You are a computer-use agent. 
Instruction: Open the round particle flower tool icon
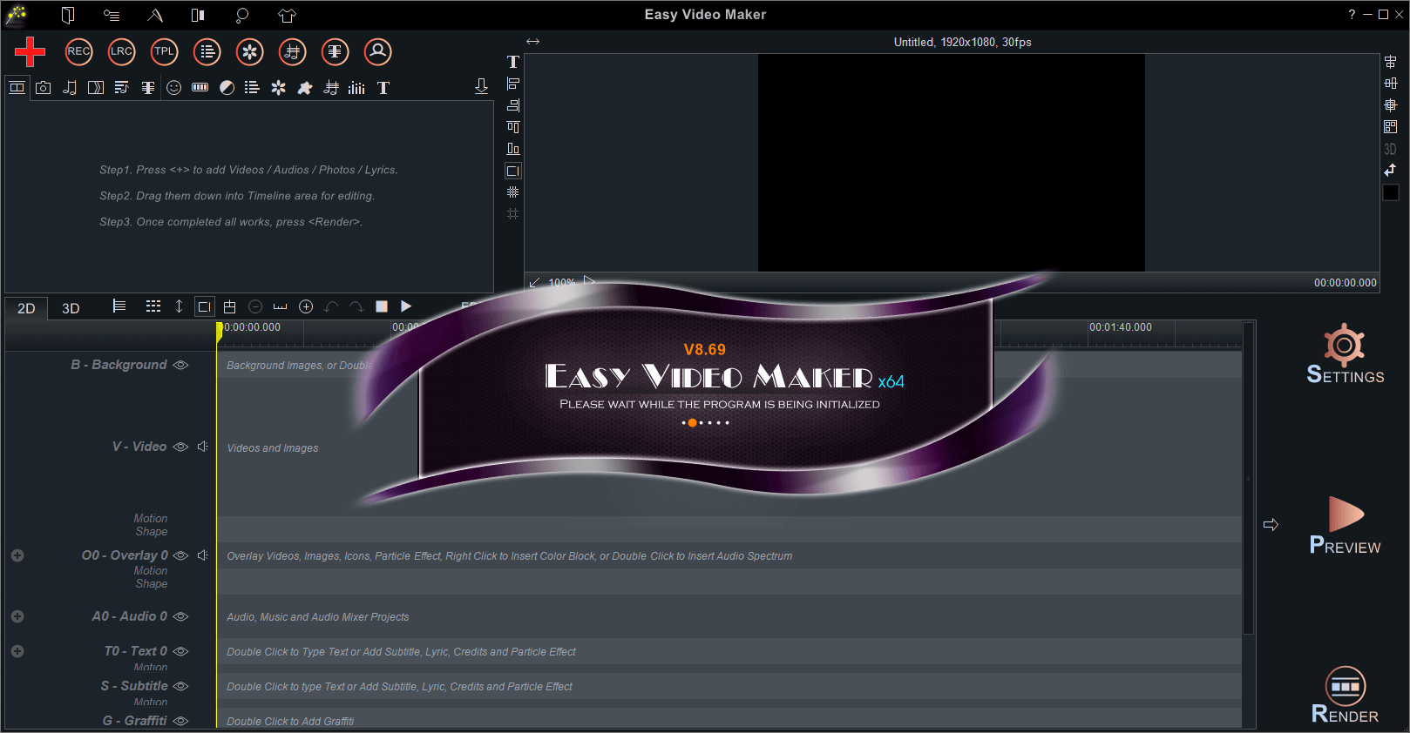click(x=249, y=51)
